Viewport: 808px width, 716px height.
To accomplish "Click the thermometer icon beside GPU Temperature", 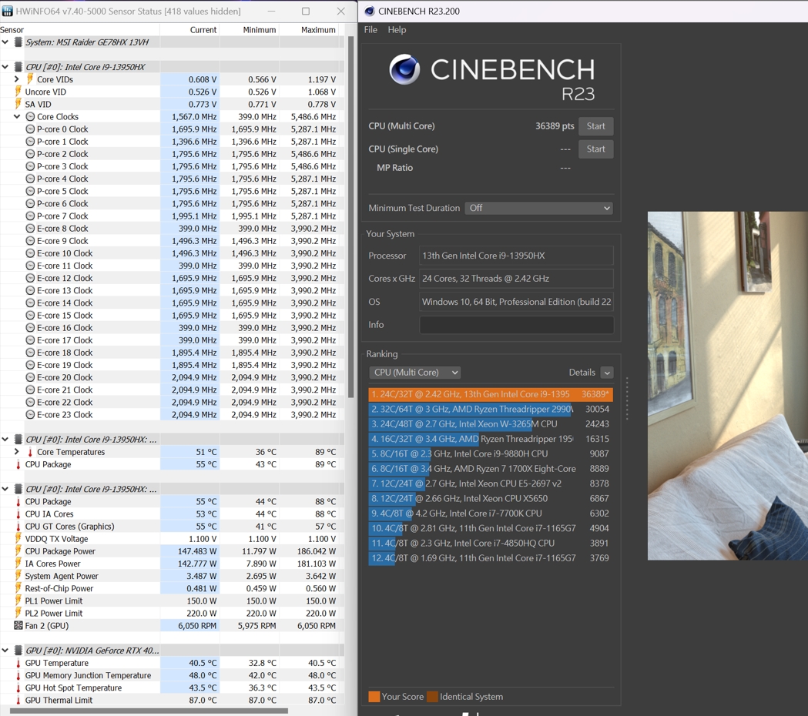I will 18,663.
